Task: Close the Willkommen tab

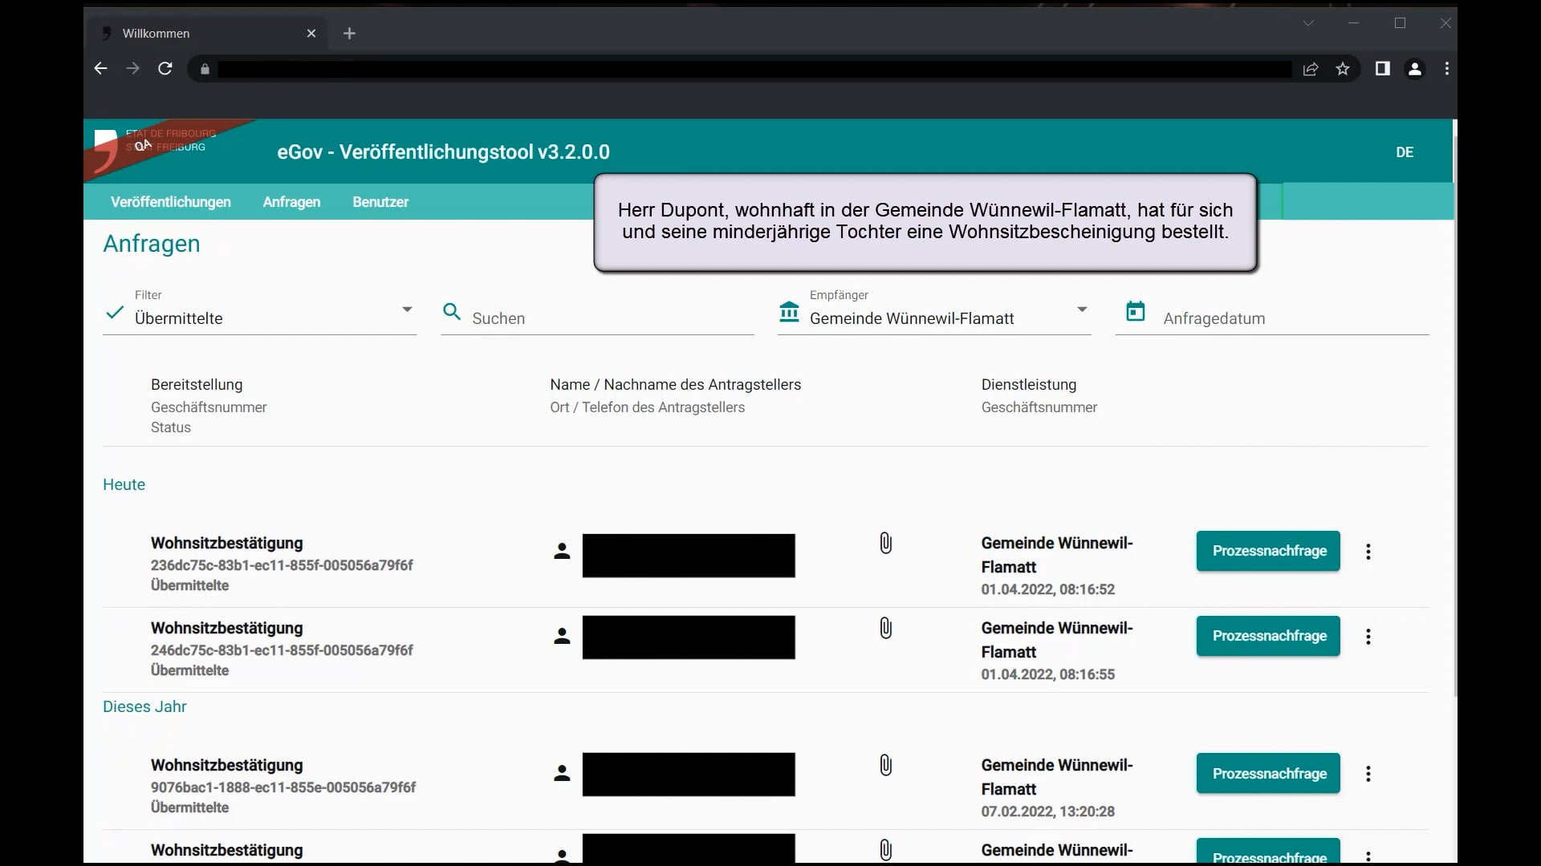Action: pos(311,33)
